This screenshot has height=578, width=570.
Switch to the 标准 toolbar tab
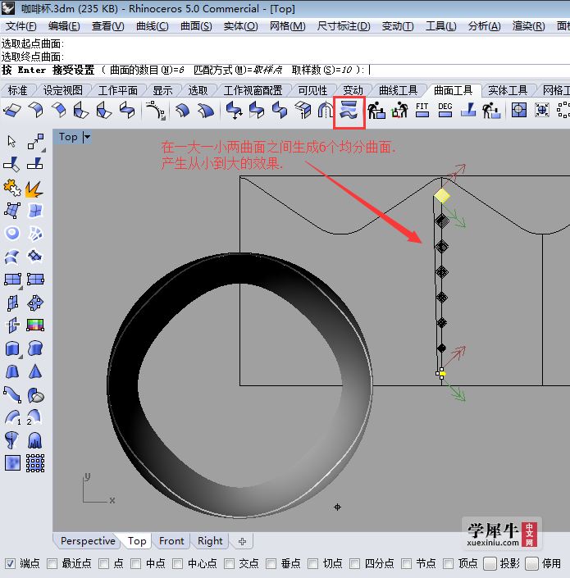[18, 90]
